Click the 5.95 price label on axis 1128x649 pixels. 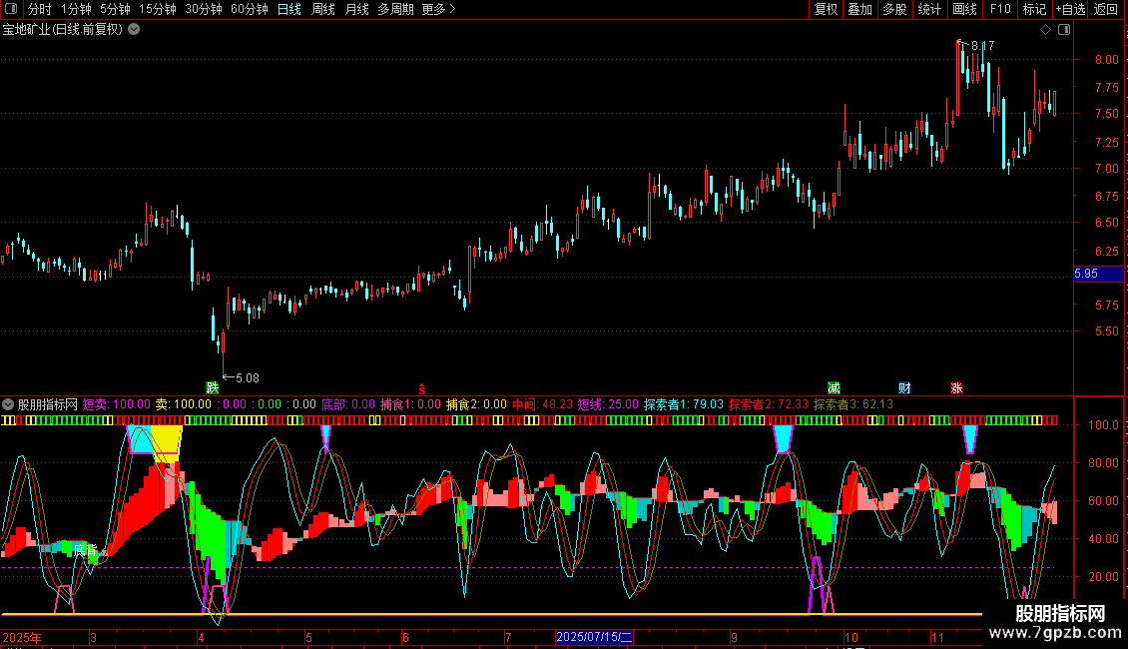[x=1086, y=274]
